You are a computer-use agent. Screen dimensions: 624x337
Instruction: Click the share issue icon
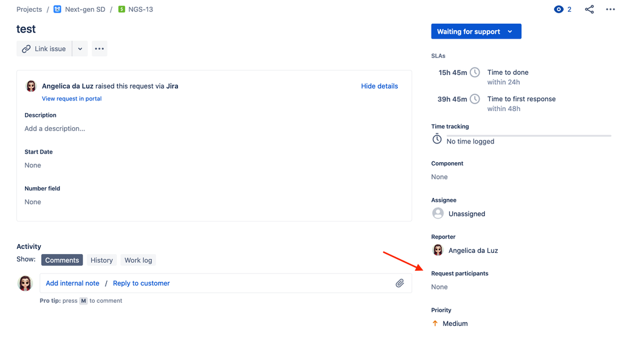(x=590, y=9)
